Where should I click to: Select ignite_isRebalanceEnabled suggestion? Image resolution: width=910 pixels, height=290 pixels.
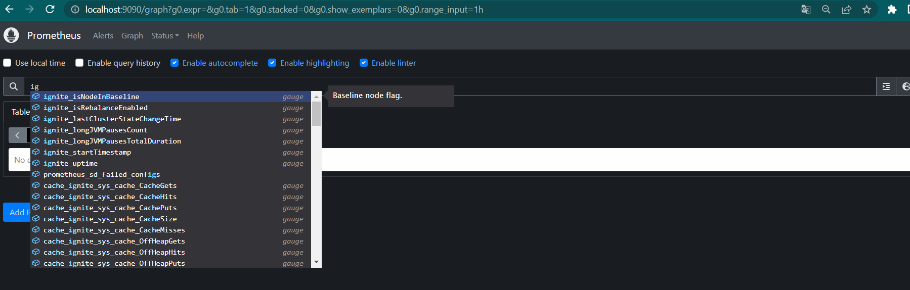[171, 108]
